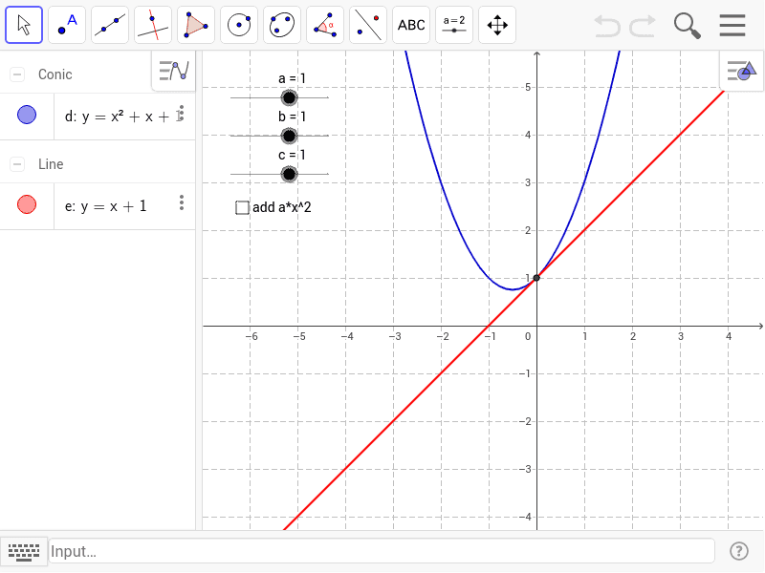The width and height of the screenshot is (765, 573).
Task: Open the main hamburger menu
Action: pyautogui.click(x=732, y=24)
